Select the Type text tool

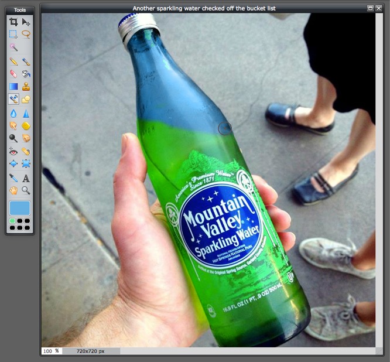point(26,178)
